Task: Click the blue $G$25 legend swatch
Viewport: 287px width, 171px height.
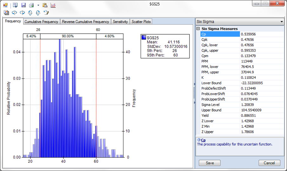Action: pos(144,37)
